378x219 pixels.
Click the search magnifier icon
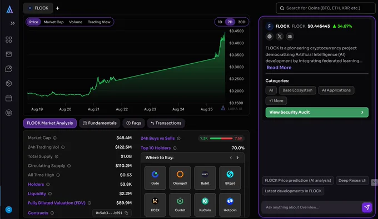point(282,8)
